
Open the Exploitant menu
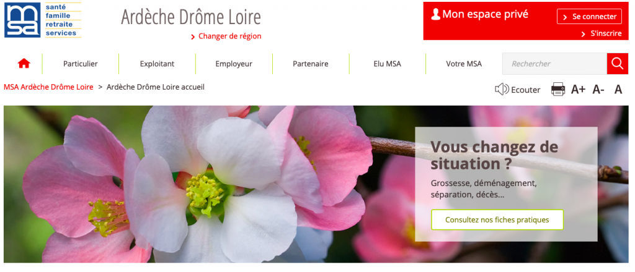tap(157, 64)
